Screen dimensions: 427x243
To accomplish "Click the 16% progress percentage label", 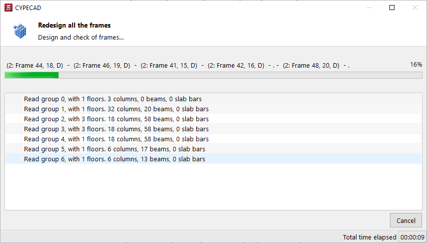I will pos(416,65).
